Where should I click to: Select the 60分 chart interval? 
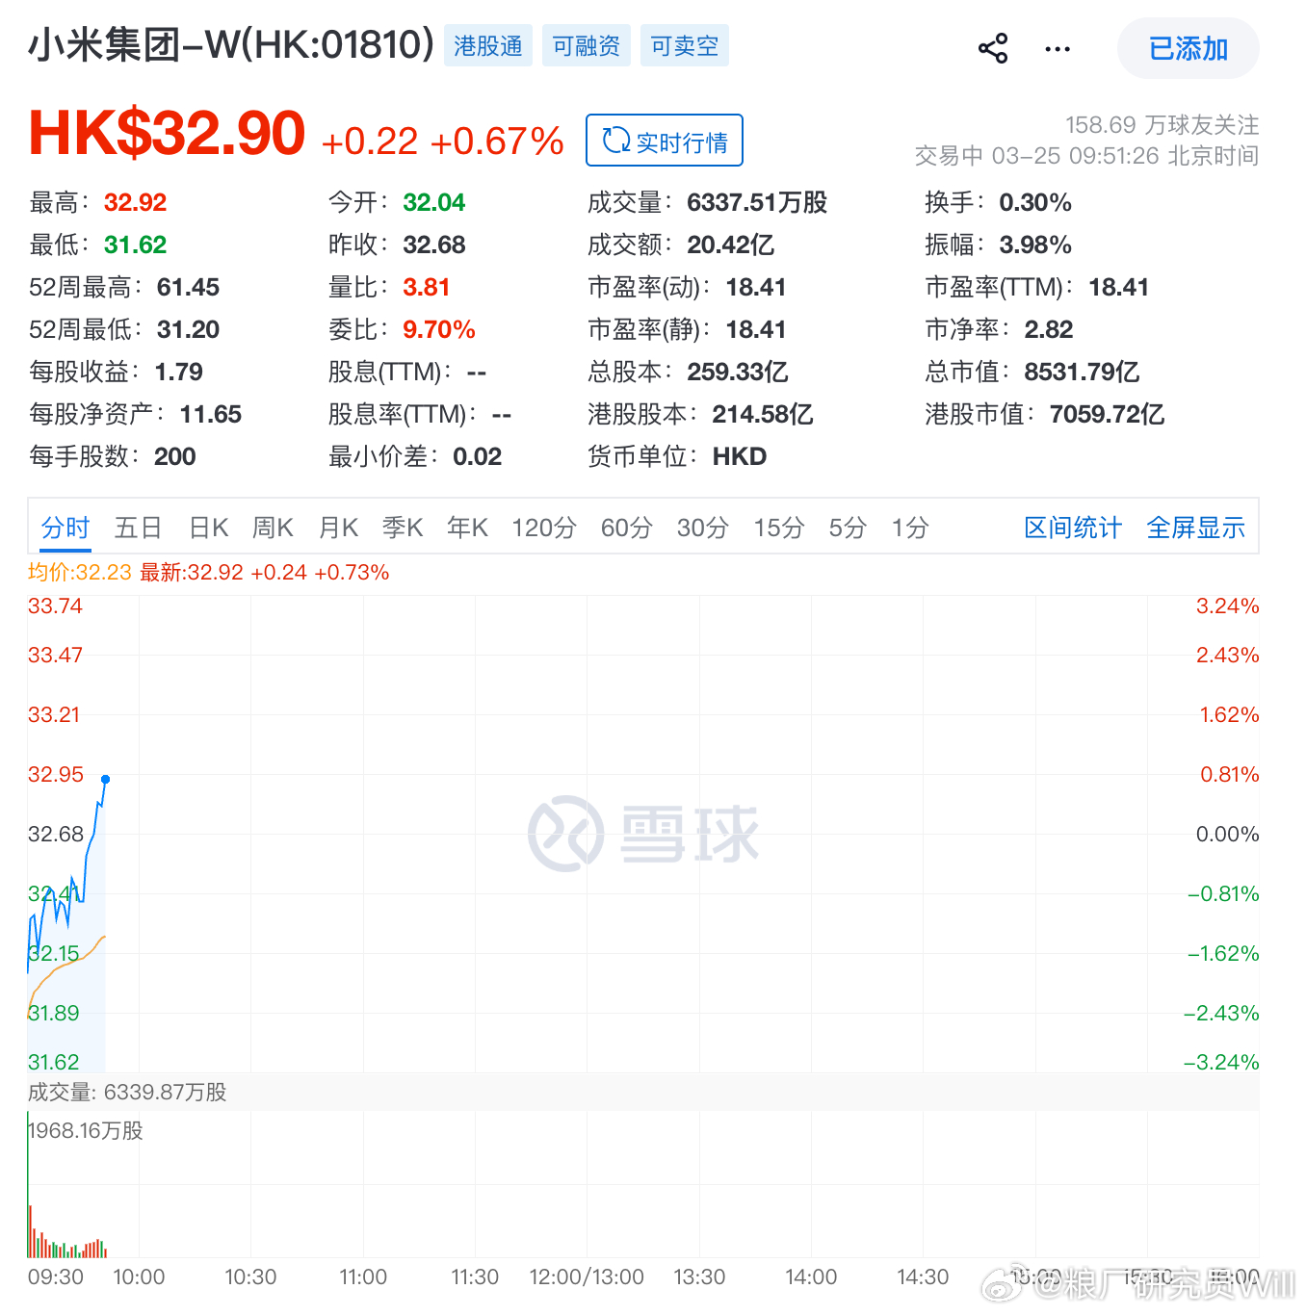click(x=625, y=527)
